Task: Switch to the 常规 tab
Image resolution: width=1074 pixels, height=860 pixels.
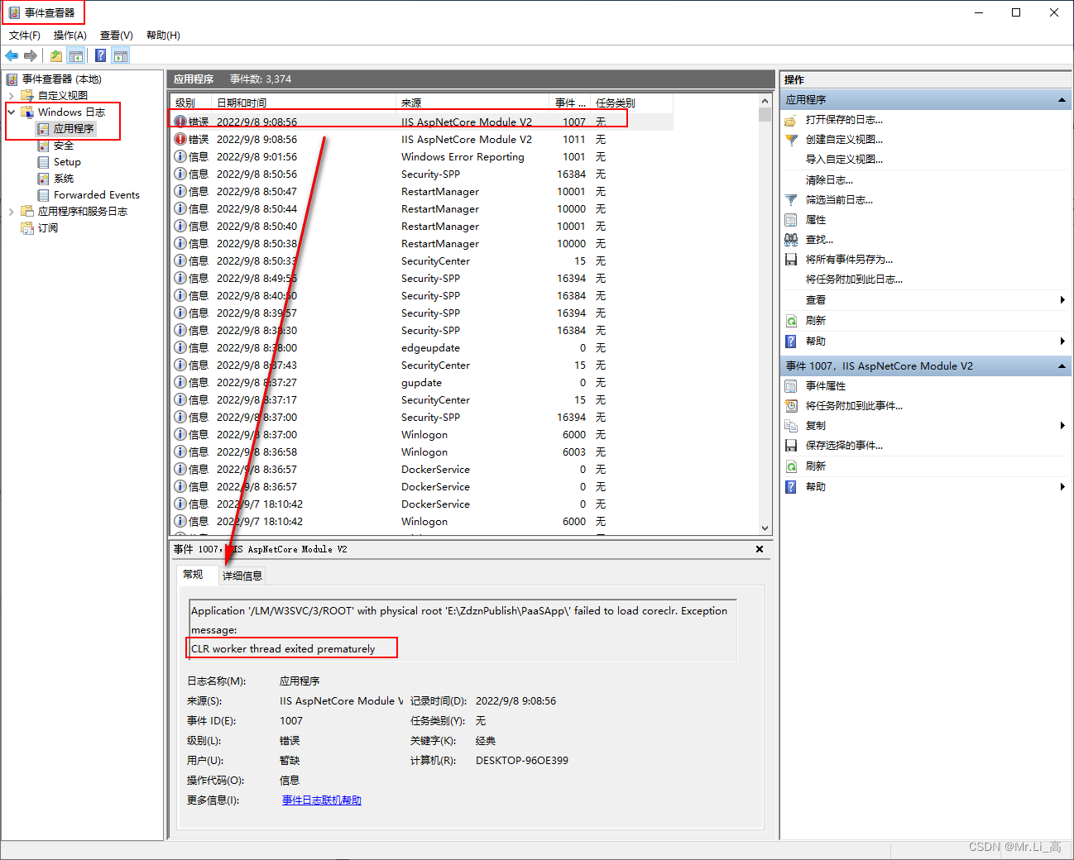Action: pyautogui.click(x=194, y=575)
